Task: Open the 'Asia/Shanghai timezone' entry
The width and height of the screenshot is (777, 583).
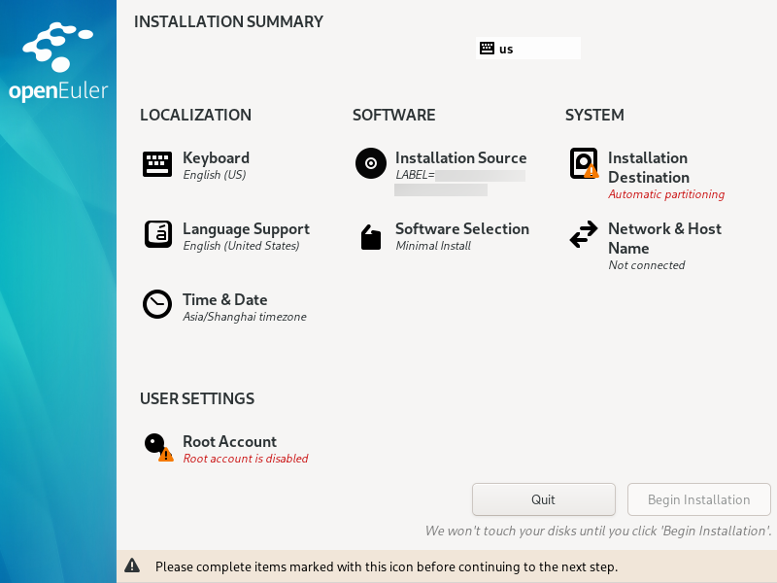Action: point(245,317)
